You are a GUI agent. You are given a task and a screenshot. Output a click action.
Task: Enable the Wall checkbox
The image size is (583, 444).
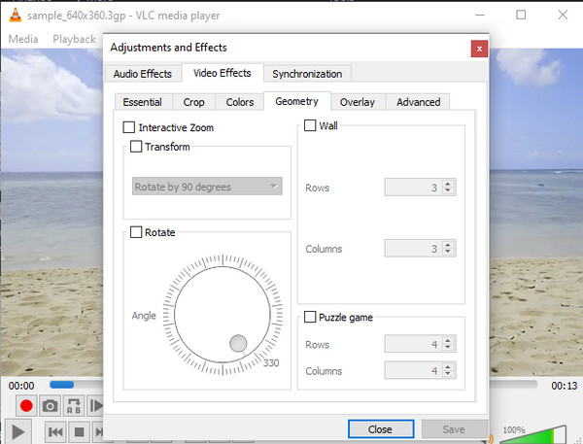[x=310, y=125]
